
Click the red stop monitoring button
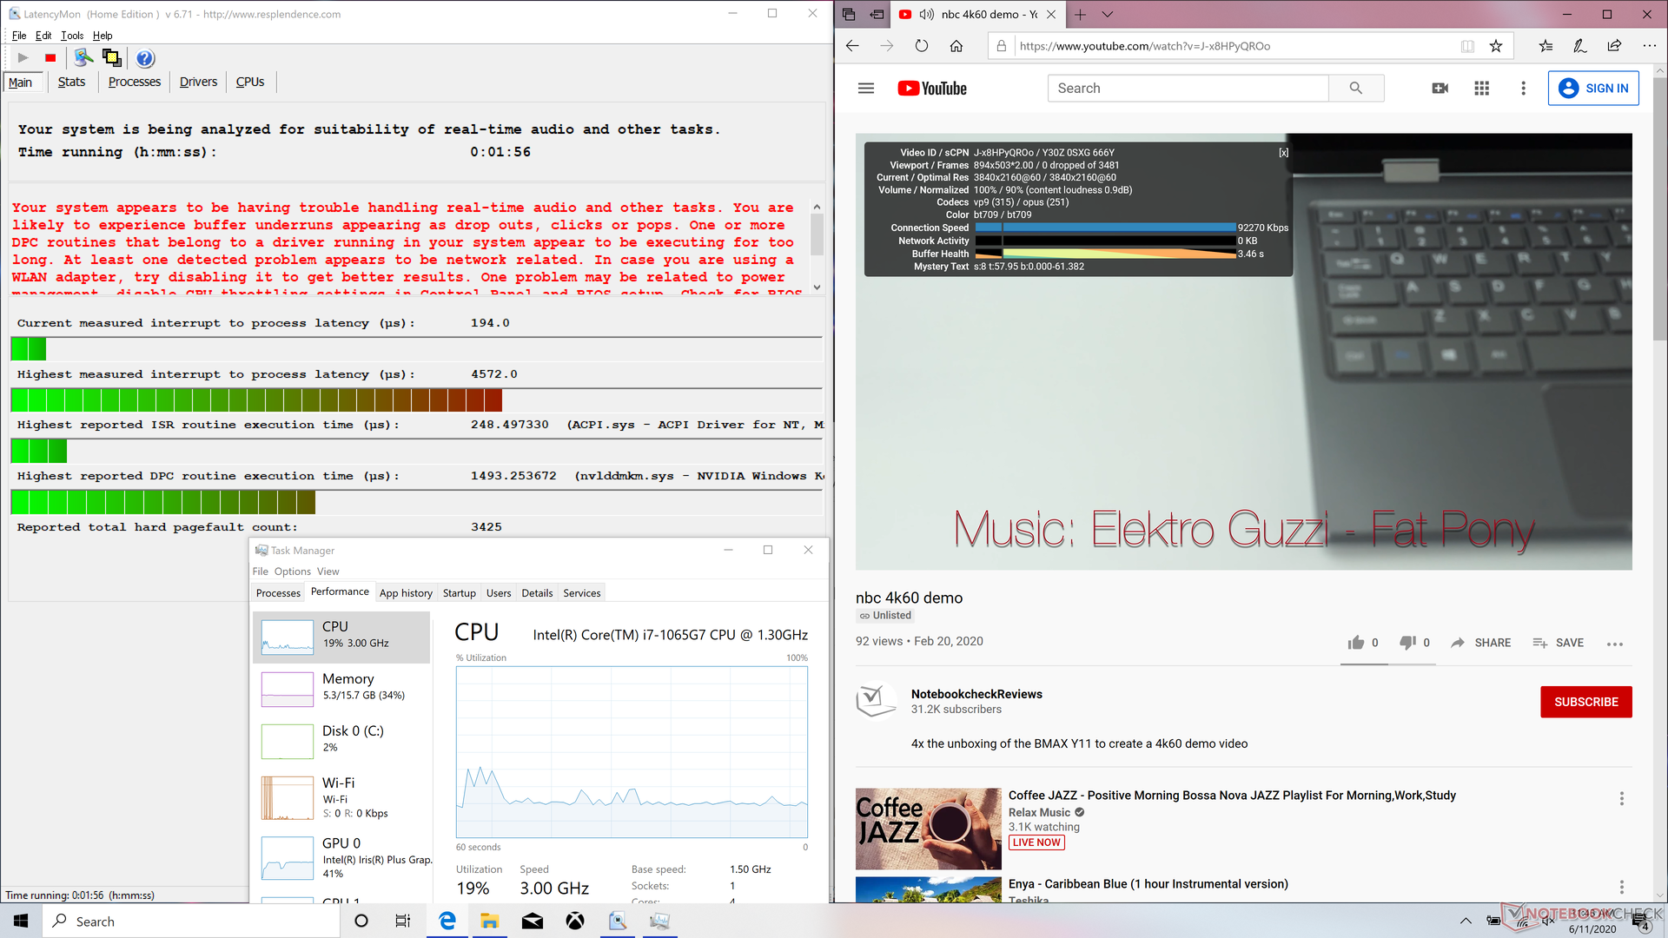coord(50,58)
